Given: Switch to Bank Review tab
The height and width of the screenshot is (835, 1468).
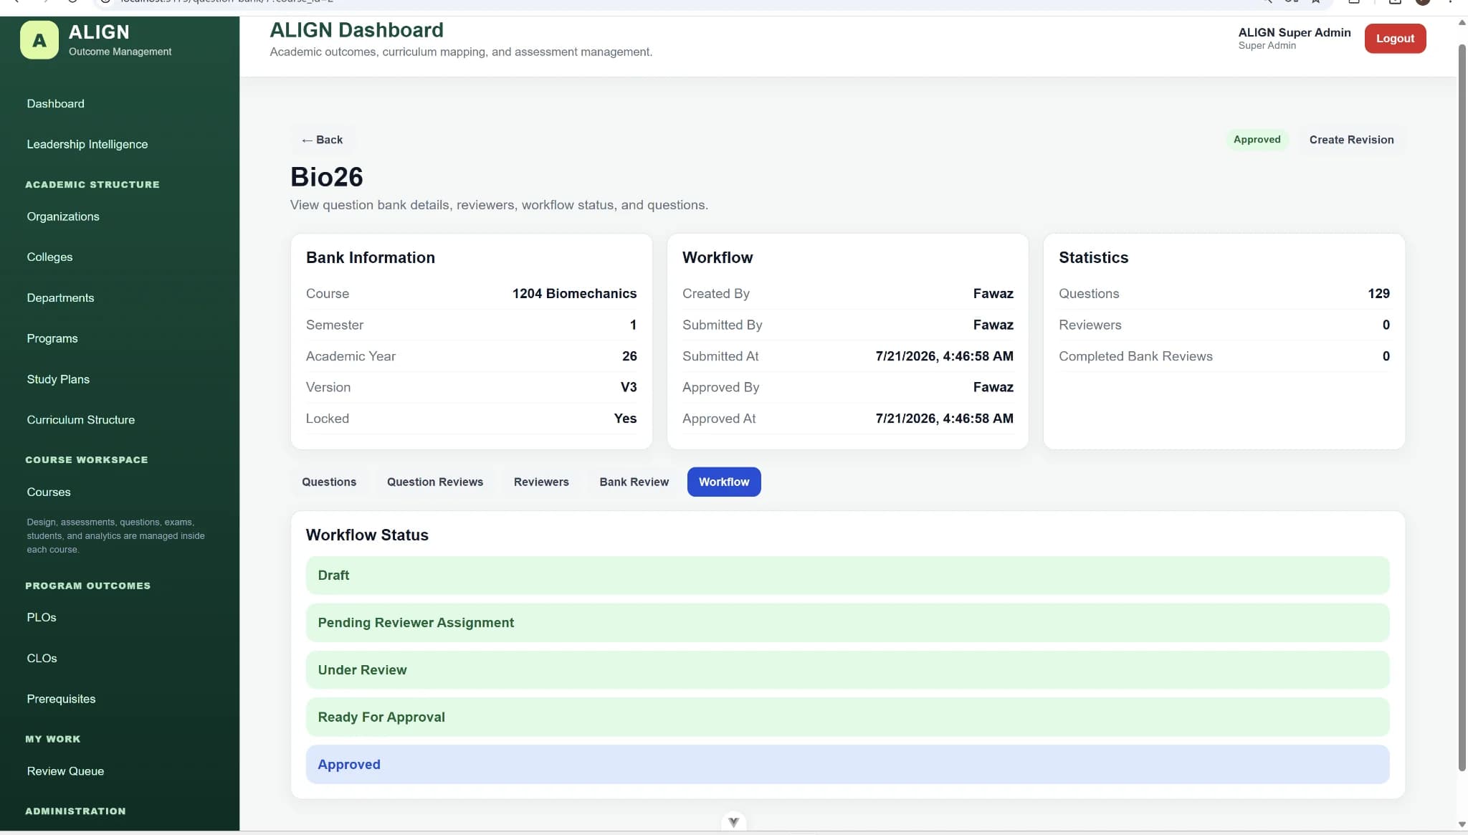Looking at the screenshot, I should point(634,482).
